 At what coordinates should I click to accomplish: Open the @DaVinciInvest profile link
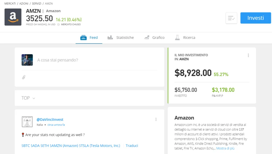50,119
